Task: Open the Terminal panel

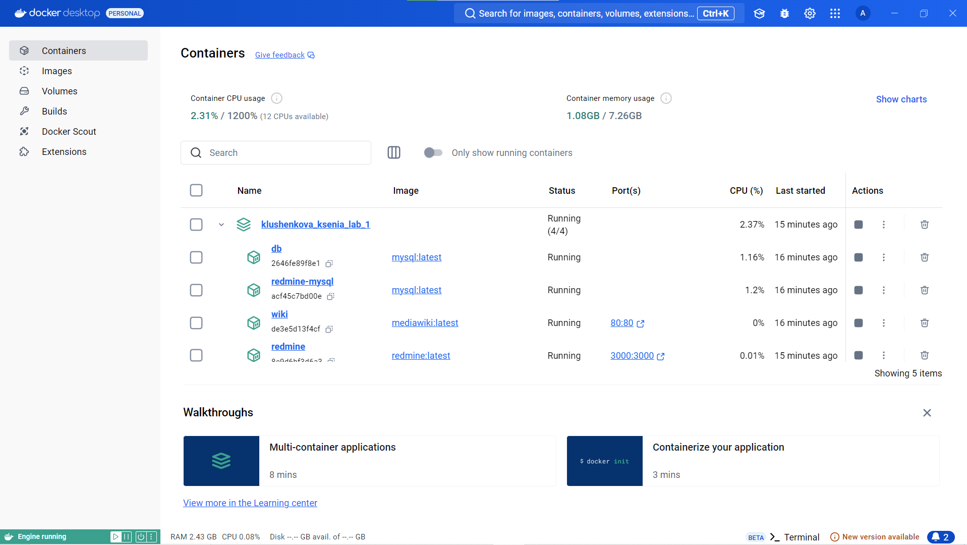Action: click(794, 537)
